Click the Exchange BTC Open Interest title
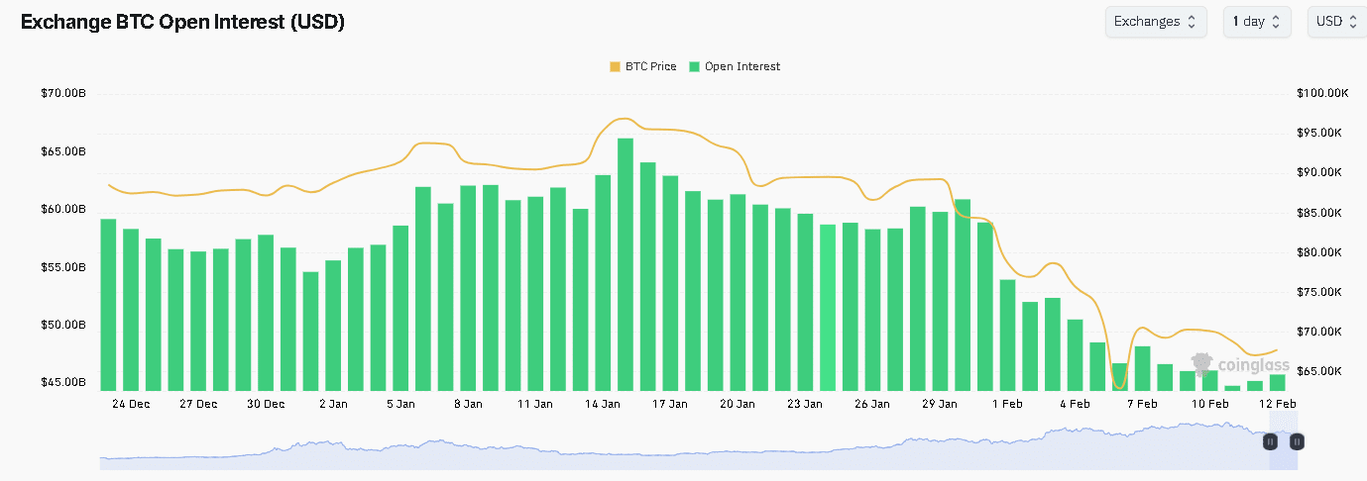Viewport: 1367px width, 481px height. click(182, 22)
